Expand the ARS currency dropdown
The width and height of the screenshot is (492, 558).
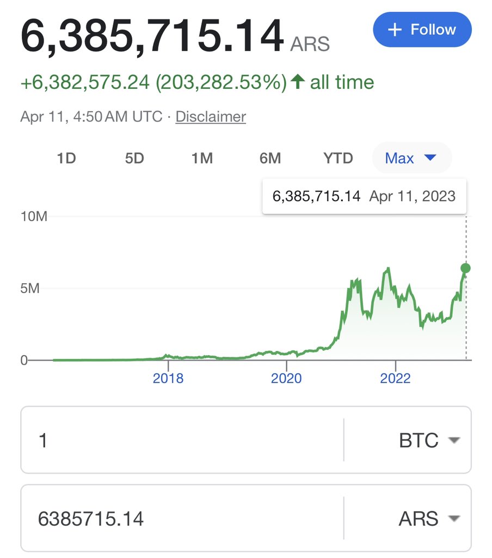coord(454,518)
